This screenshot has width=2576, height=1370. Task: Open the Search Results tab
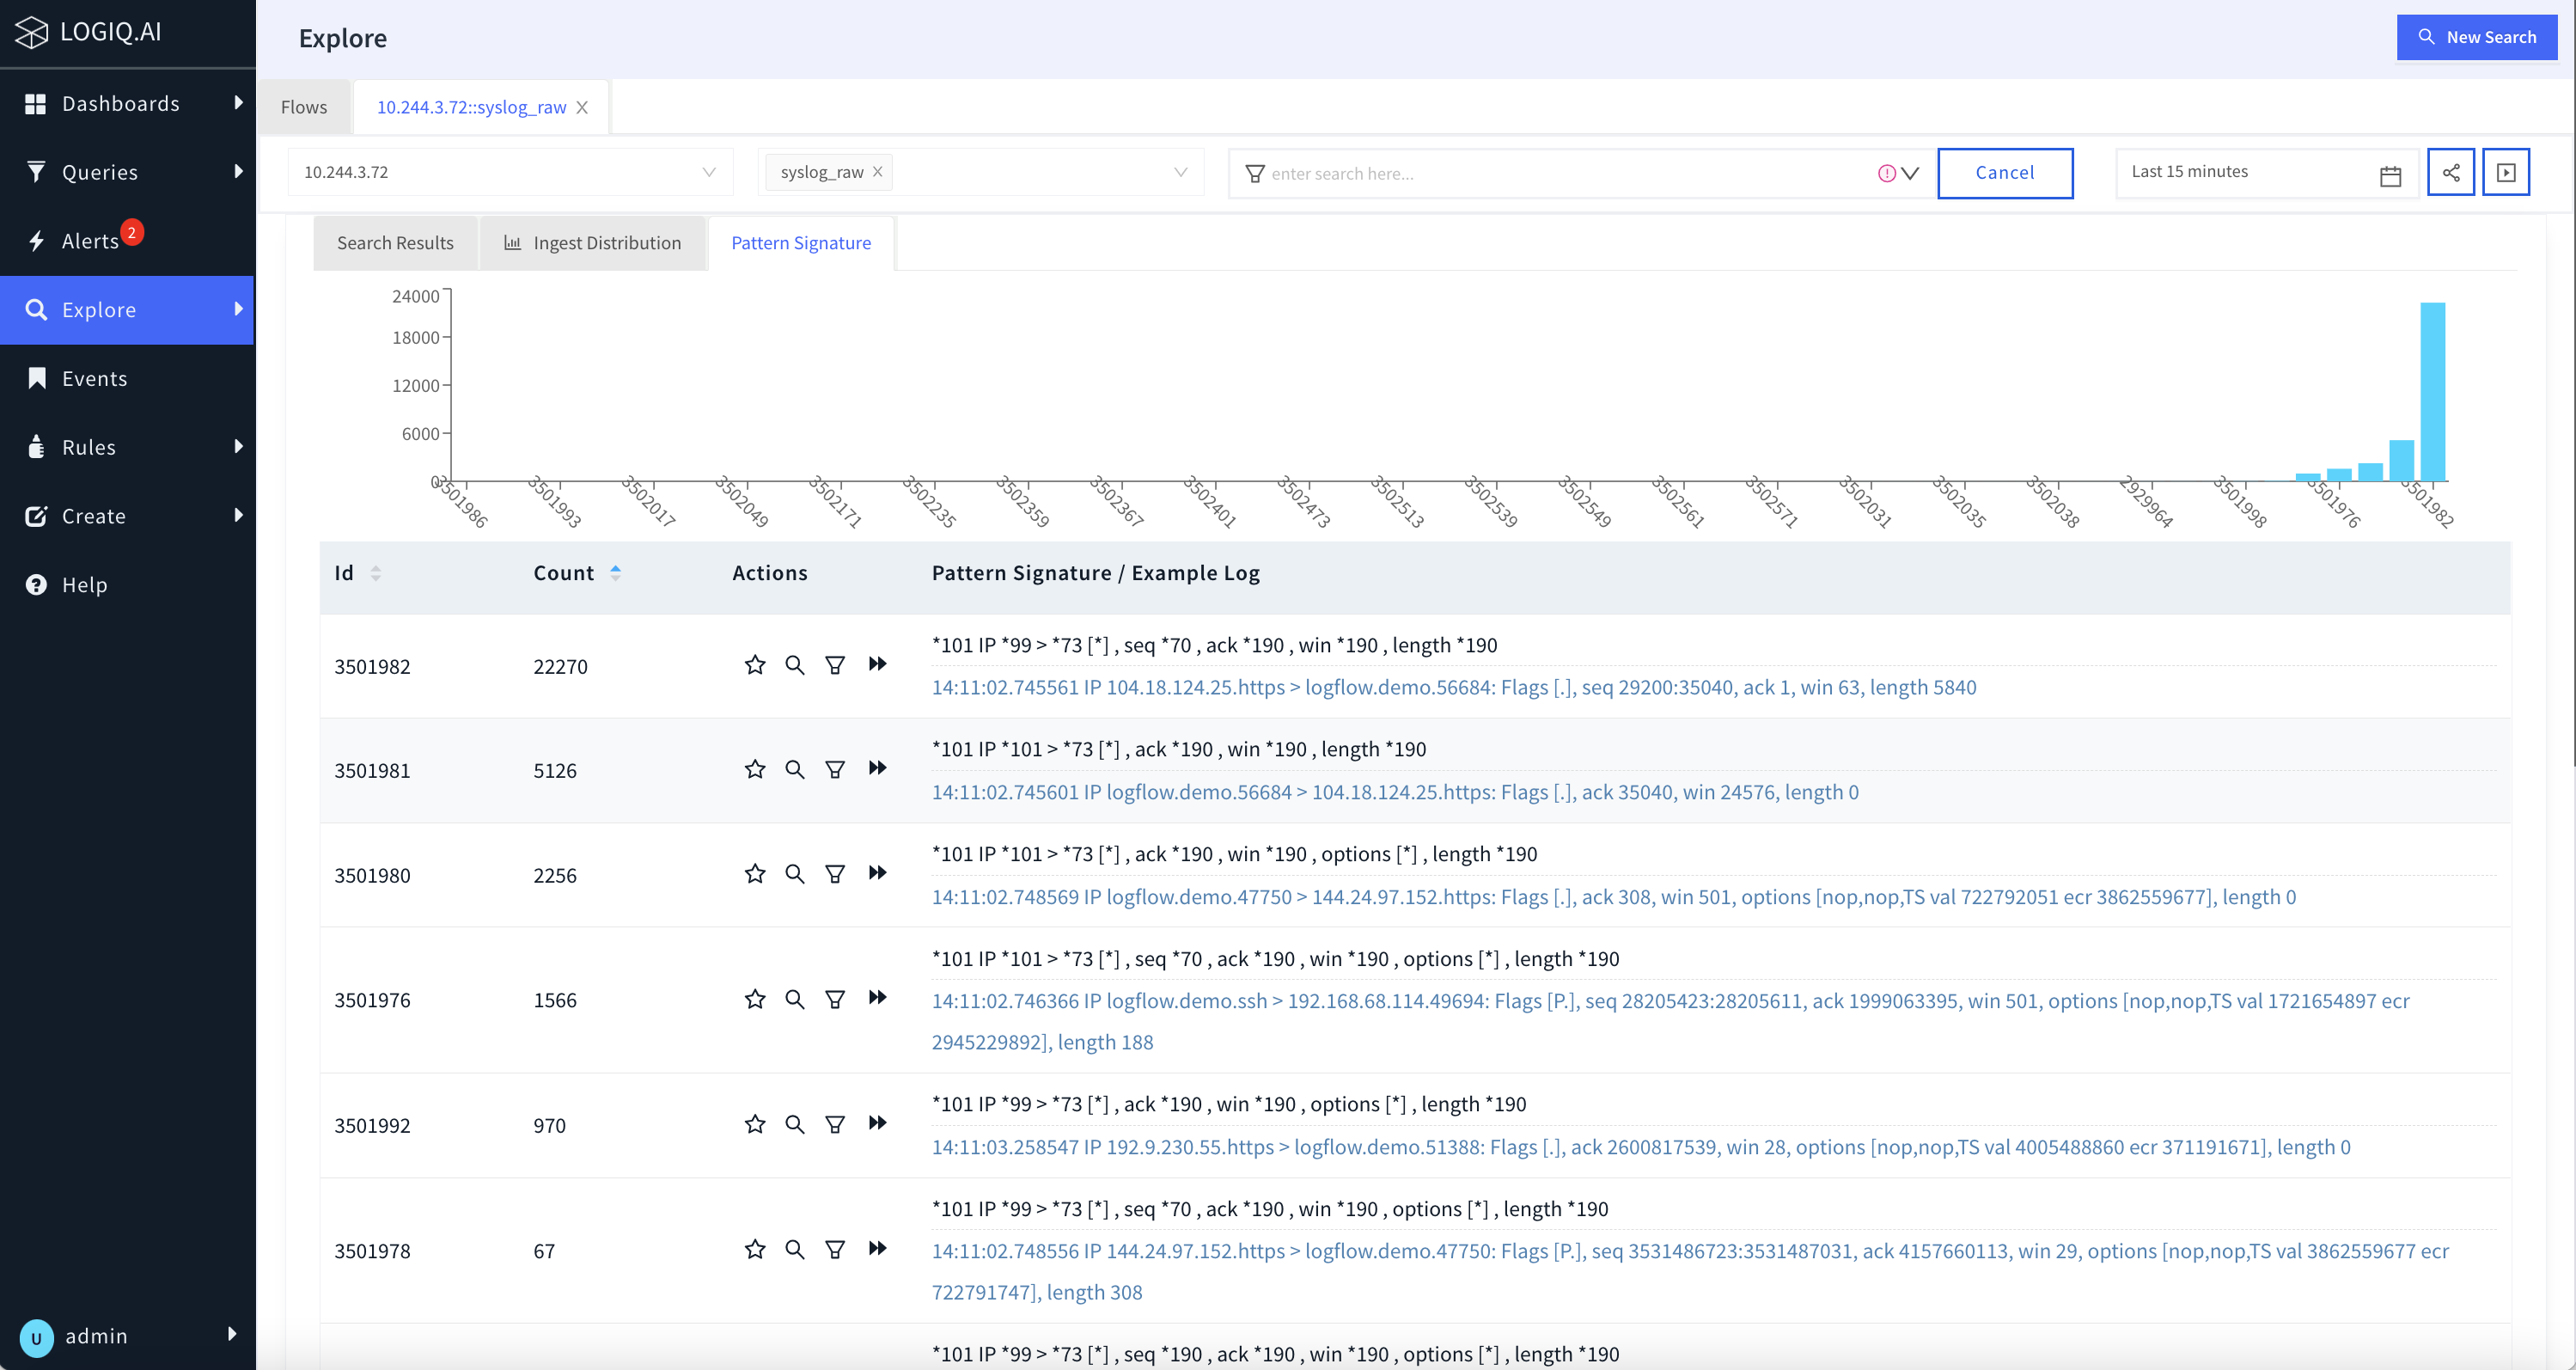(395, 243)
